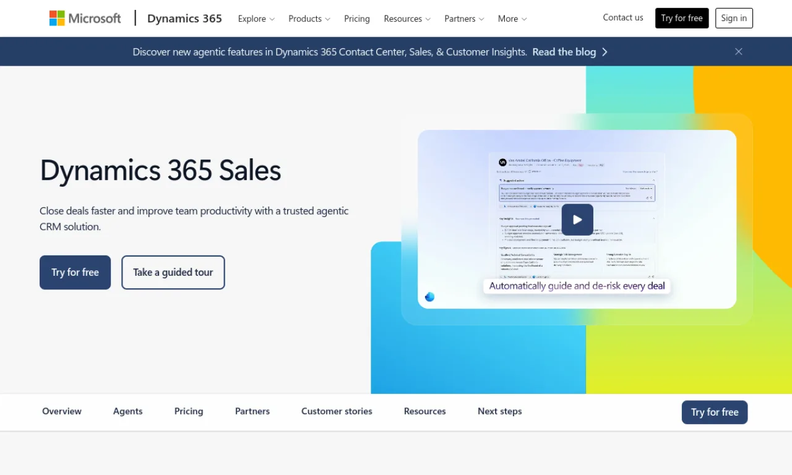Click Try for free in the section bar
The image size is (792, 475).
point(715,413)
